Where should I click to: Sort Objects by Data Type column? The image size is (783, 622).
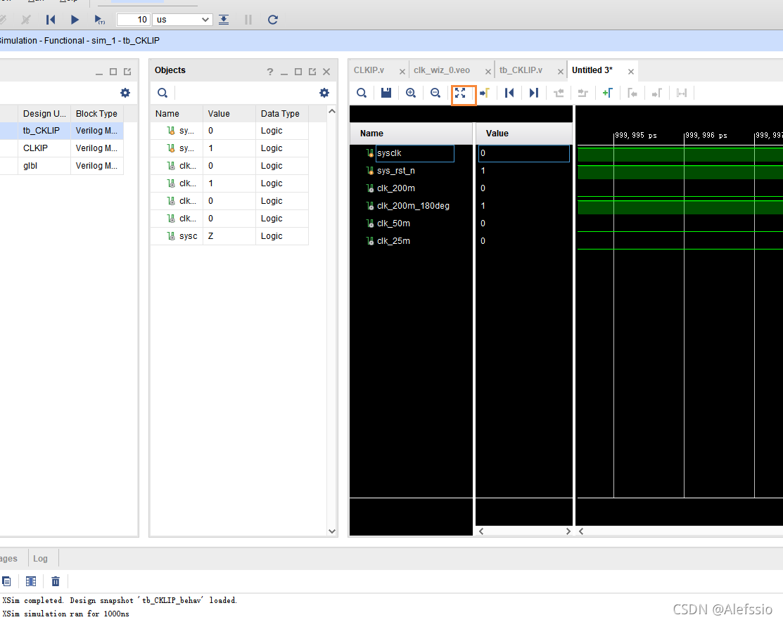[x=282, y=114]
